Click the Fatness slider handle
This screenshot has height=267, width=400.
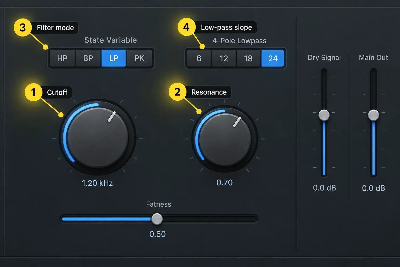click(157, 219)
